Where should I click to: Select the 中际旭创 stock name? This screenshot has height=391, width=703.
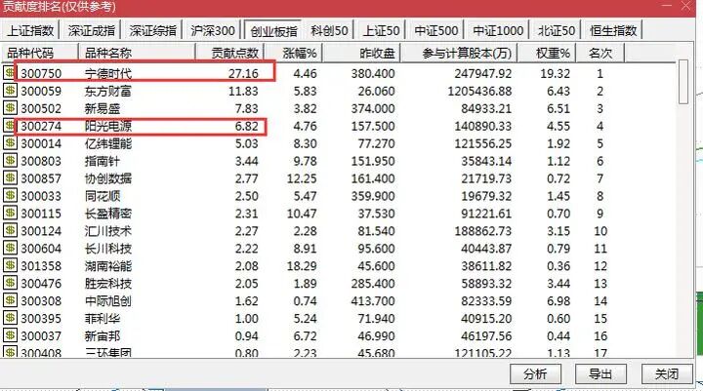click(x=108, y=300)
